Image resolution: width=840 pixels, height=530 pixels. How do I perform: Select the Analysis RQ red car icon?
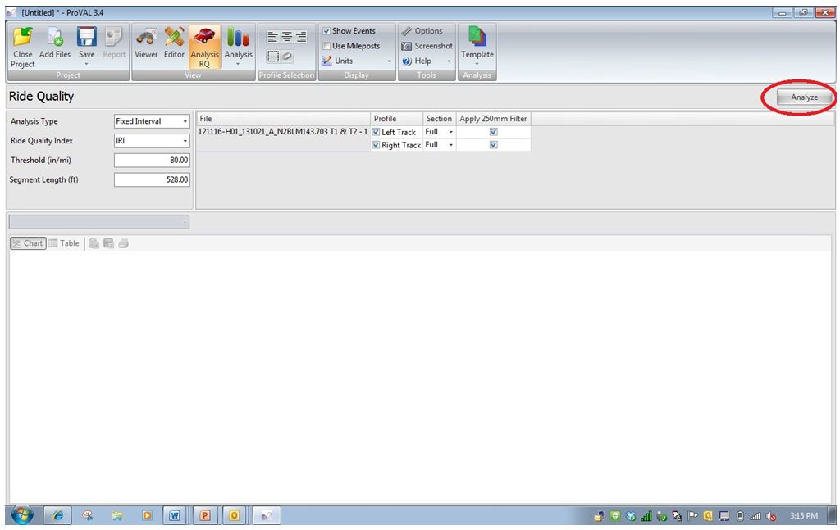(x=204, y=37)
